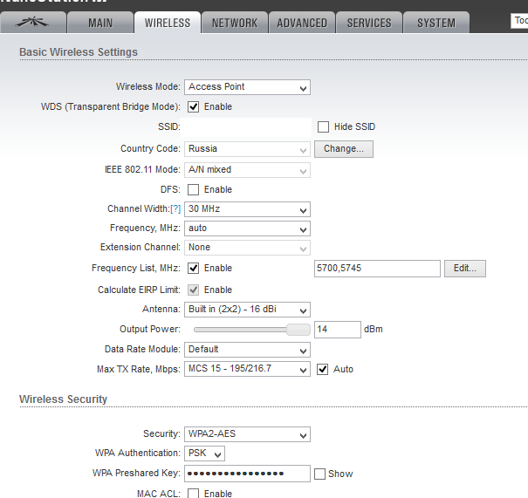Open the WPA Authentication dropdown
Screen dimensions: 528x498
(204, 454)
